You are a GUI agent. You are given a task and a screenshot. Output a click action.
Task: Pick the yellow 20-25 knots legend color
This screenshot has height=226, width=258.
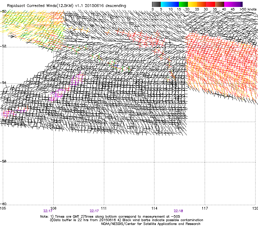coord(192,4)
